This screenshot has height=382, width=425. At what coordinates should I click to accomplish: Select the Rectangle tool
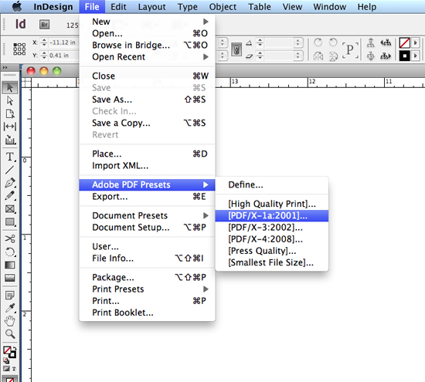10,221
